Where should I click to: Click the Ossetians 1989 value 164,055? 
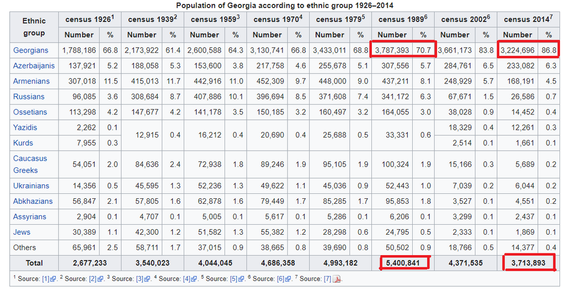coord(395,112)
